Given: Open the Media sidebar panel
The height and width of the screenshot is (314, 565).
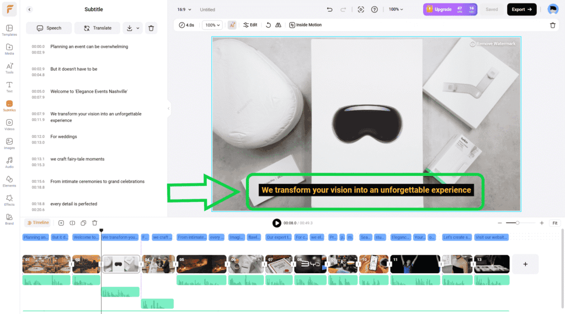Looking at the screenshot, I should pyautogui.click(x=9, y=49).
